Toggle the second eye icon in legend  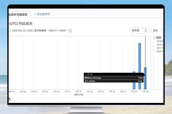(158, 45)
